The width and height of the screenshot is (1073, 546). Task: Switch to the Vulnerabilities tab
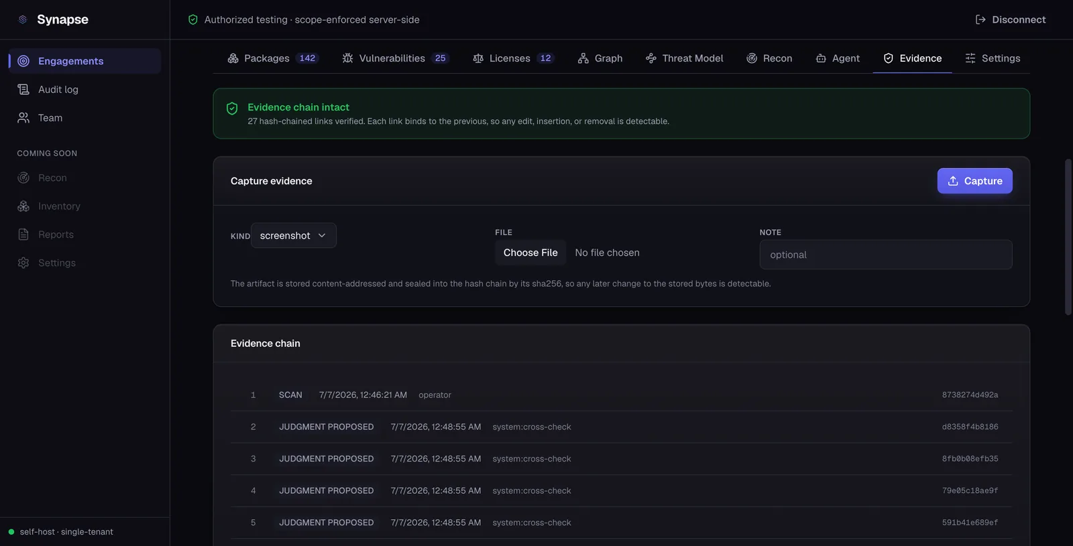pyautogui.click(x=395, y=58)
